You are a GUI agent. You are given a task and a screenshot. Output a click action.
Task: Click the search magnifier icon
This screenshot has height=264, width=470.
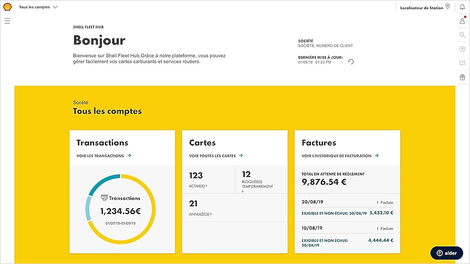click(x=462, y=35)
